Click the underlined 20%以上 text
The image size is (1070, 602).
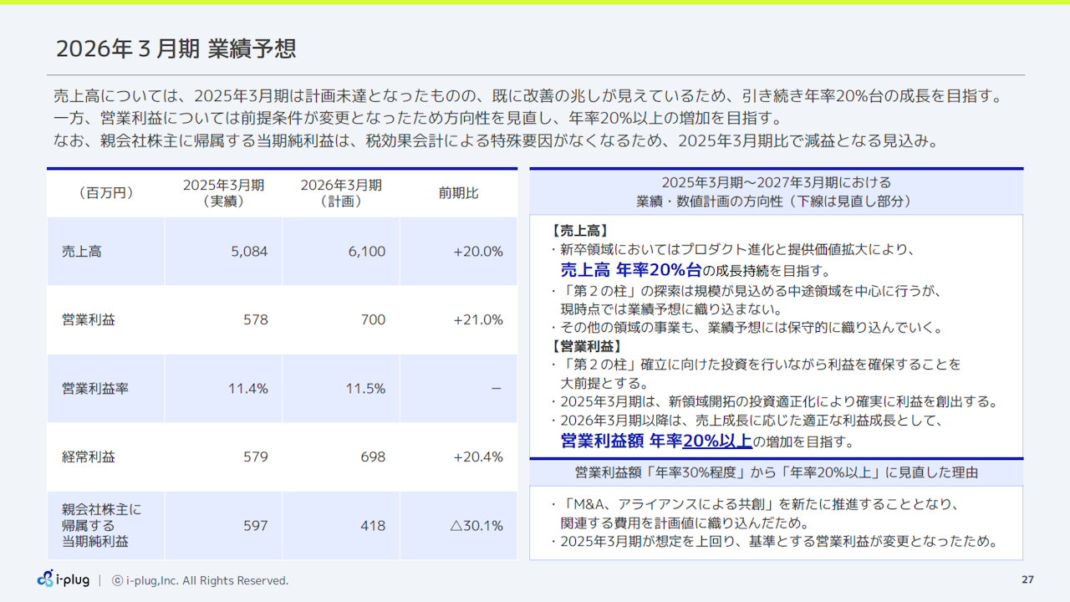coord(717,441)
